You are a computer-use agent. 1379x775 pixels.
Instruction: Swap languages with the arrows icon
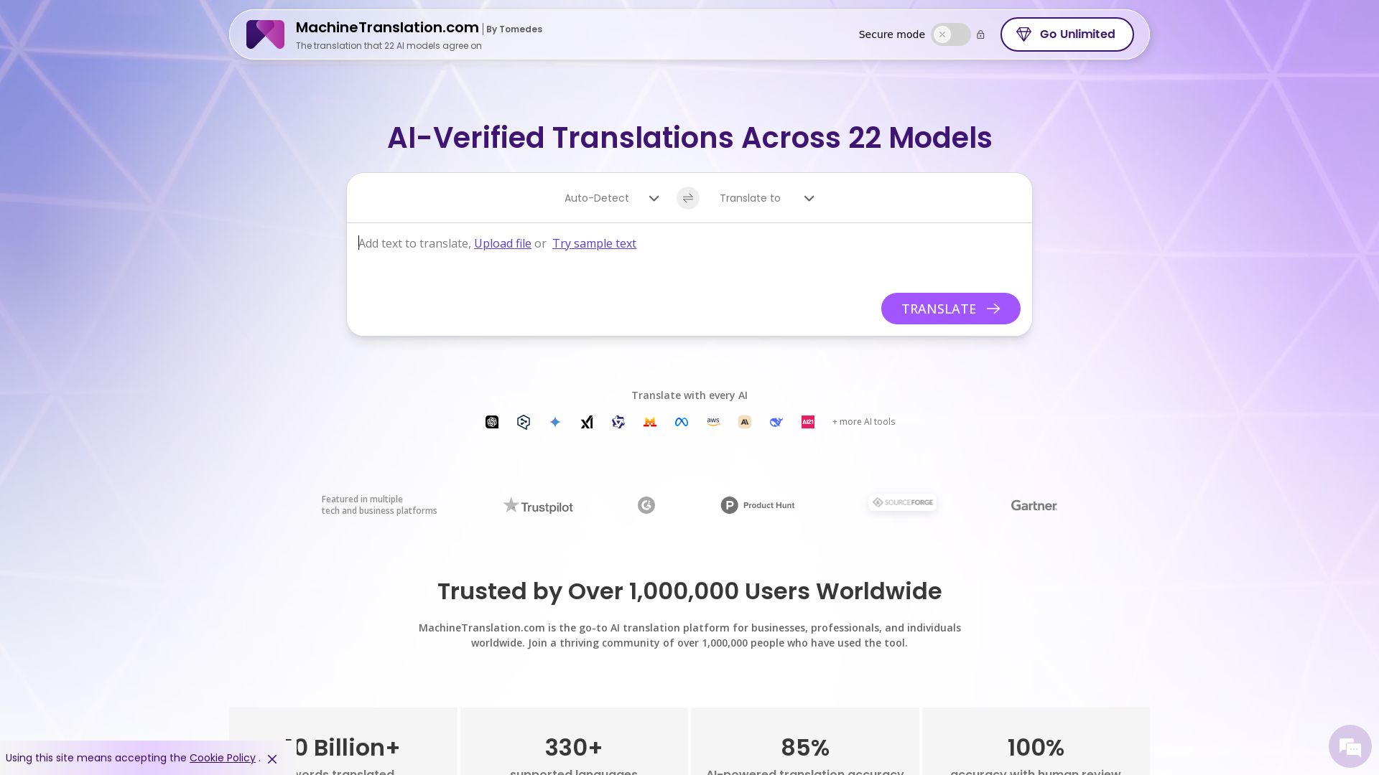click(687, 198)
